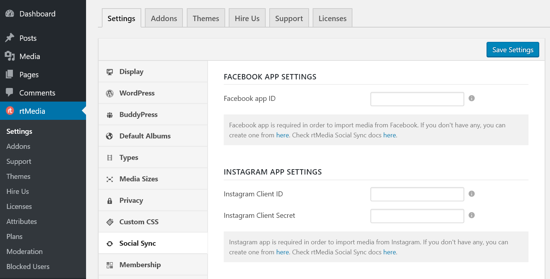550x279 pixels.
Task: Switch to the Addons tab
Action: pyautogui.click(x=163, y=18)
